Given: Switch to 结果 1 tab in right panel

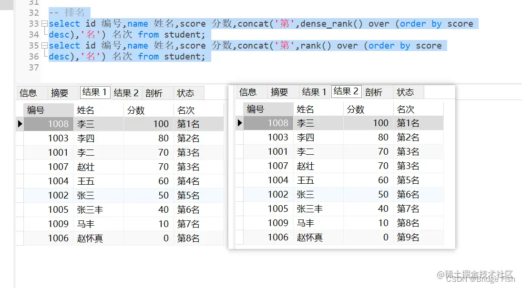Looking at the screenshot, I should click(314, 92).
